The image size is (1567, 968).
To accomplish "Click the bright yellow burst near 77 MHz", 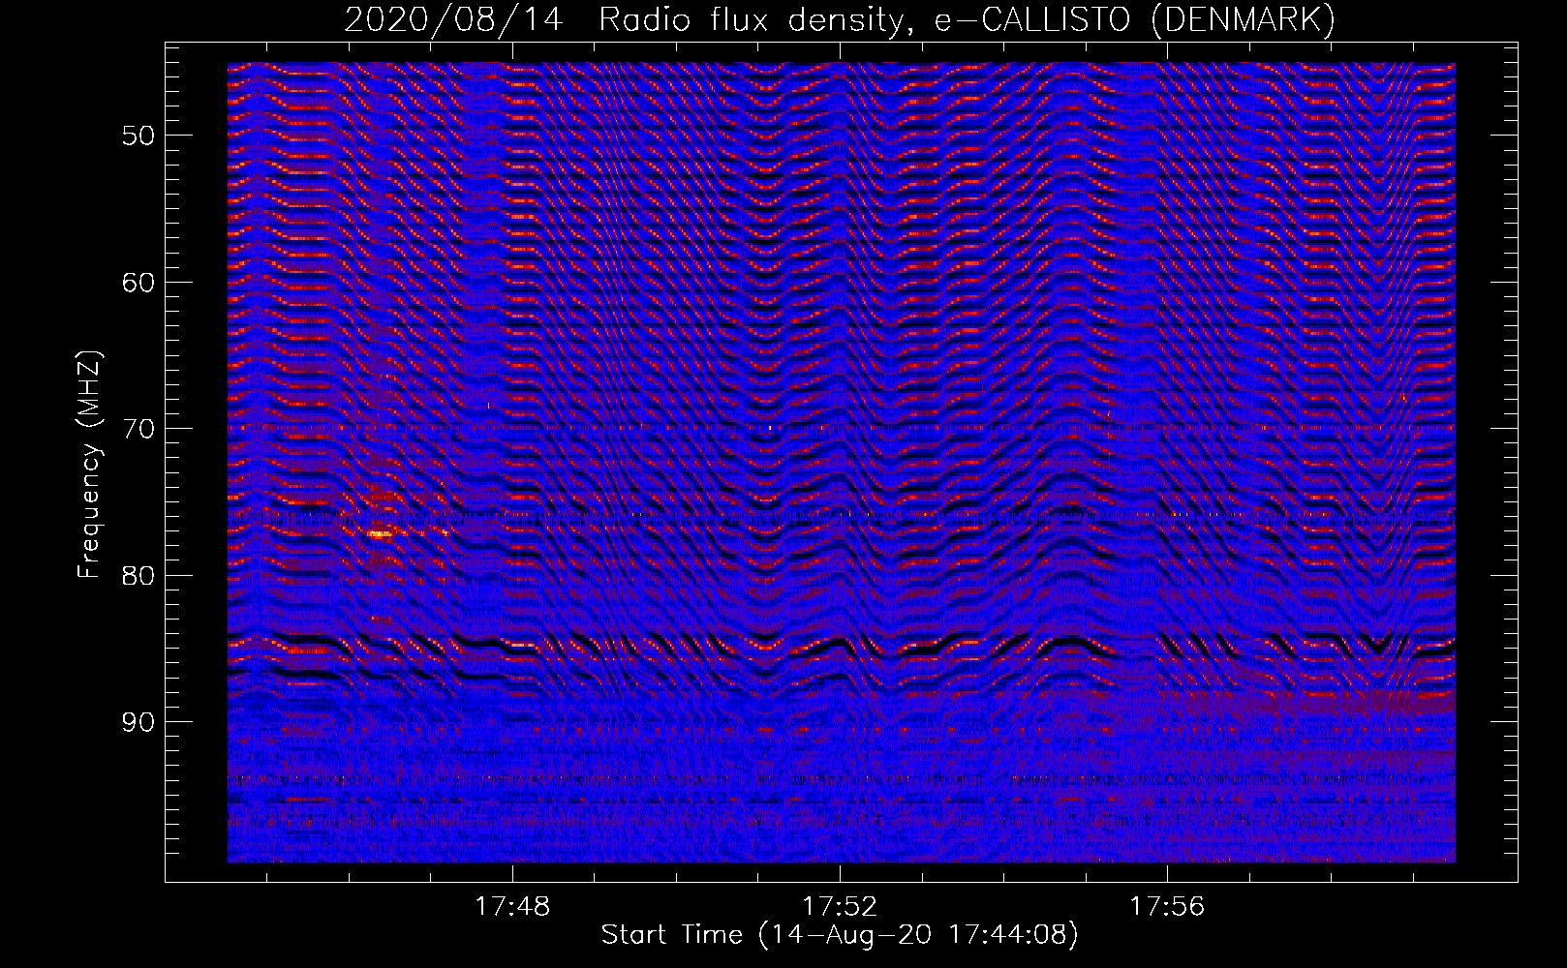I will coord(380,533).
